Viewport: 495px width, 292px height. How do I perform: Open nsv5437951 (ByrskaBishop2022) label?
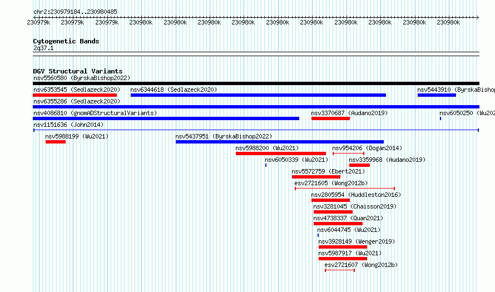coord(224,136)
